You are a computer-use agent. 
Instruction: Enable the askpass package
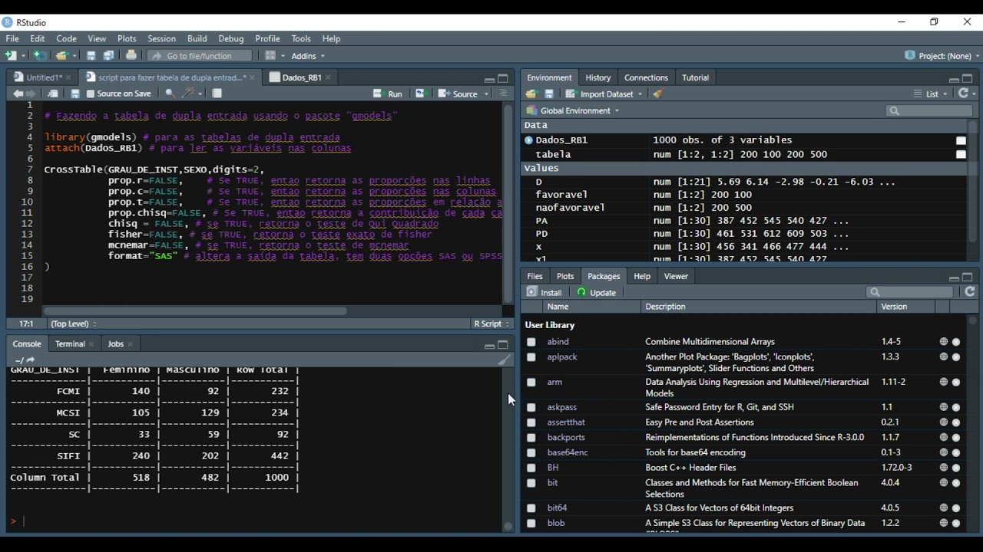click(531, 407)
